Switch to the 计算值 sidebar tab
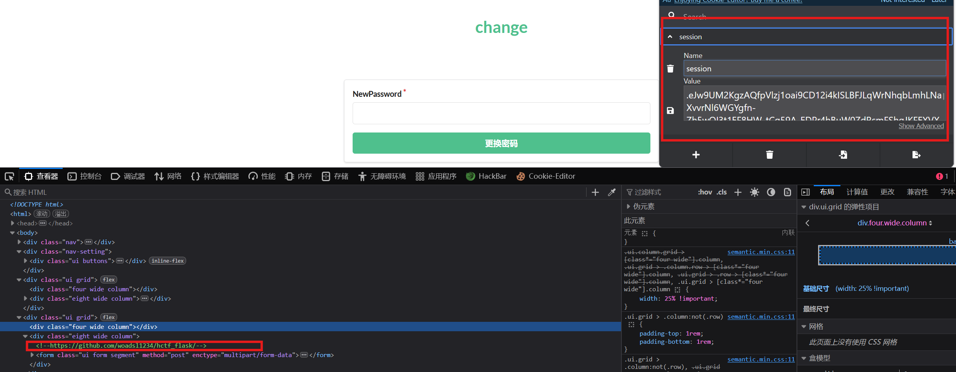 [857, 192]
